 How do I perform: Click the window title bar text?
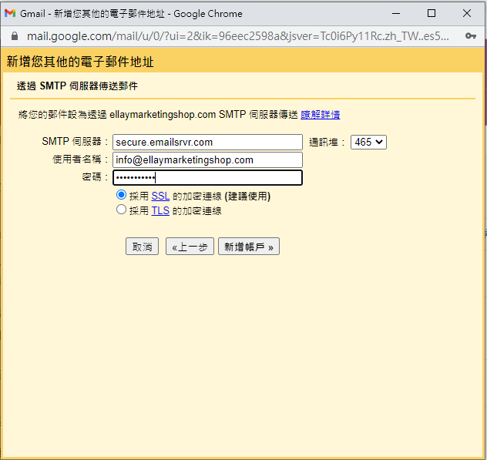[131, 14]
